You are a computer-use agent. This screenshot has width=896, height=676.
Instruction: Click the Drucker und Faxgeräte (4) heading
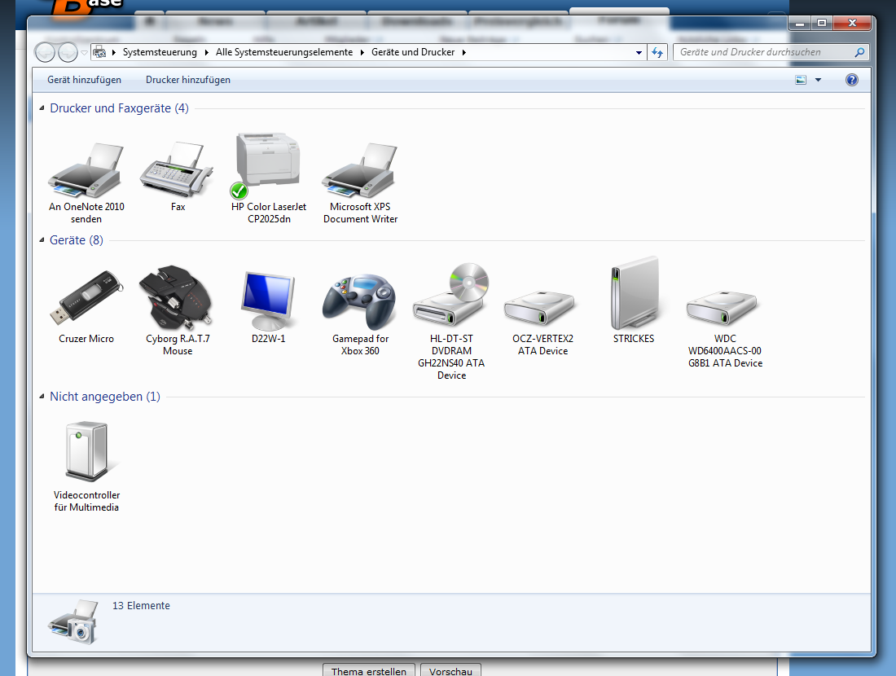tap(120, 108)
